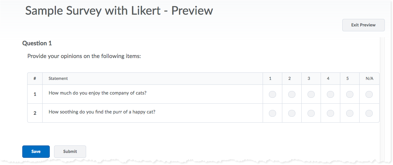Select rating 5 for enjoying cats' company

(x=349, y=95)
